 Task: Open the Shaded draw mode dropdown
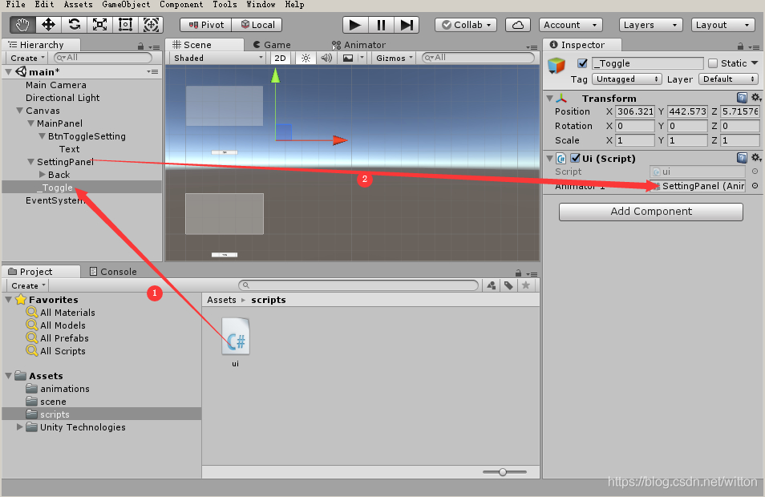[217, 58]
